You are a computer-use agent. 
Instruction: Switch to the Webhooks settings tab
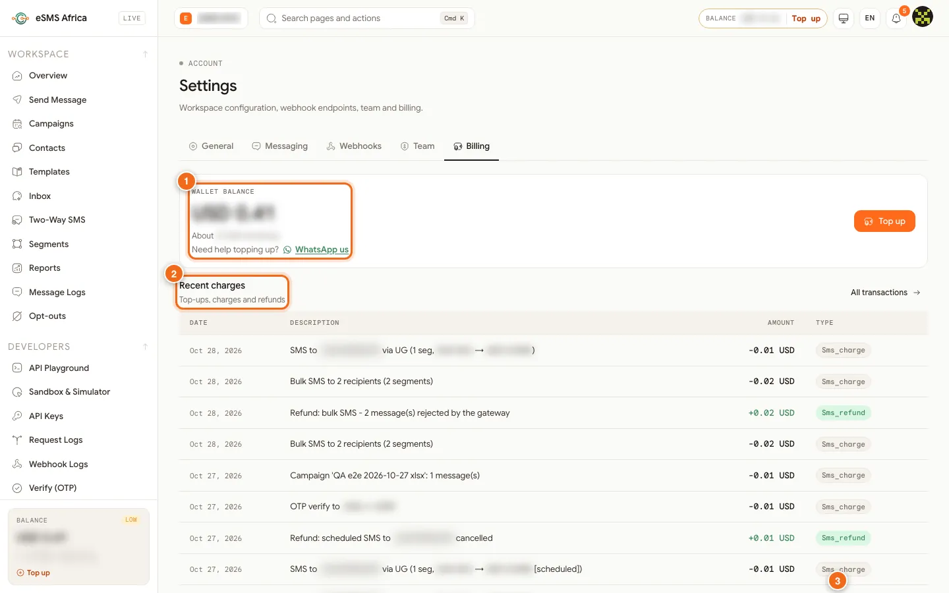coord(354,146)
